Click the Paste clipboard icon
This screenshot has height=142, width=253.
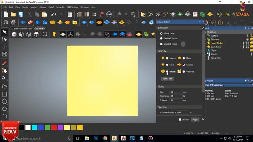click(x=45, y=14)
